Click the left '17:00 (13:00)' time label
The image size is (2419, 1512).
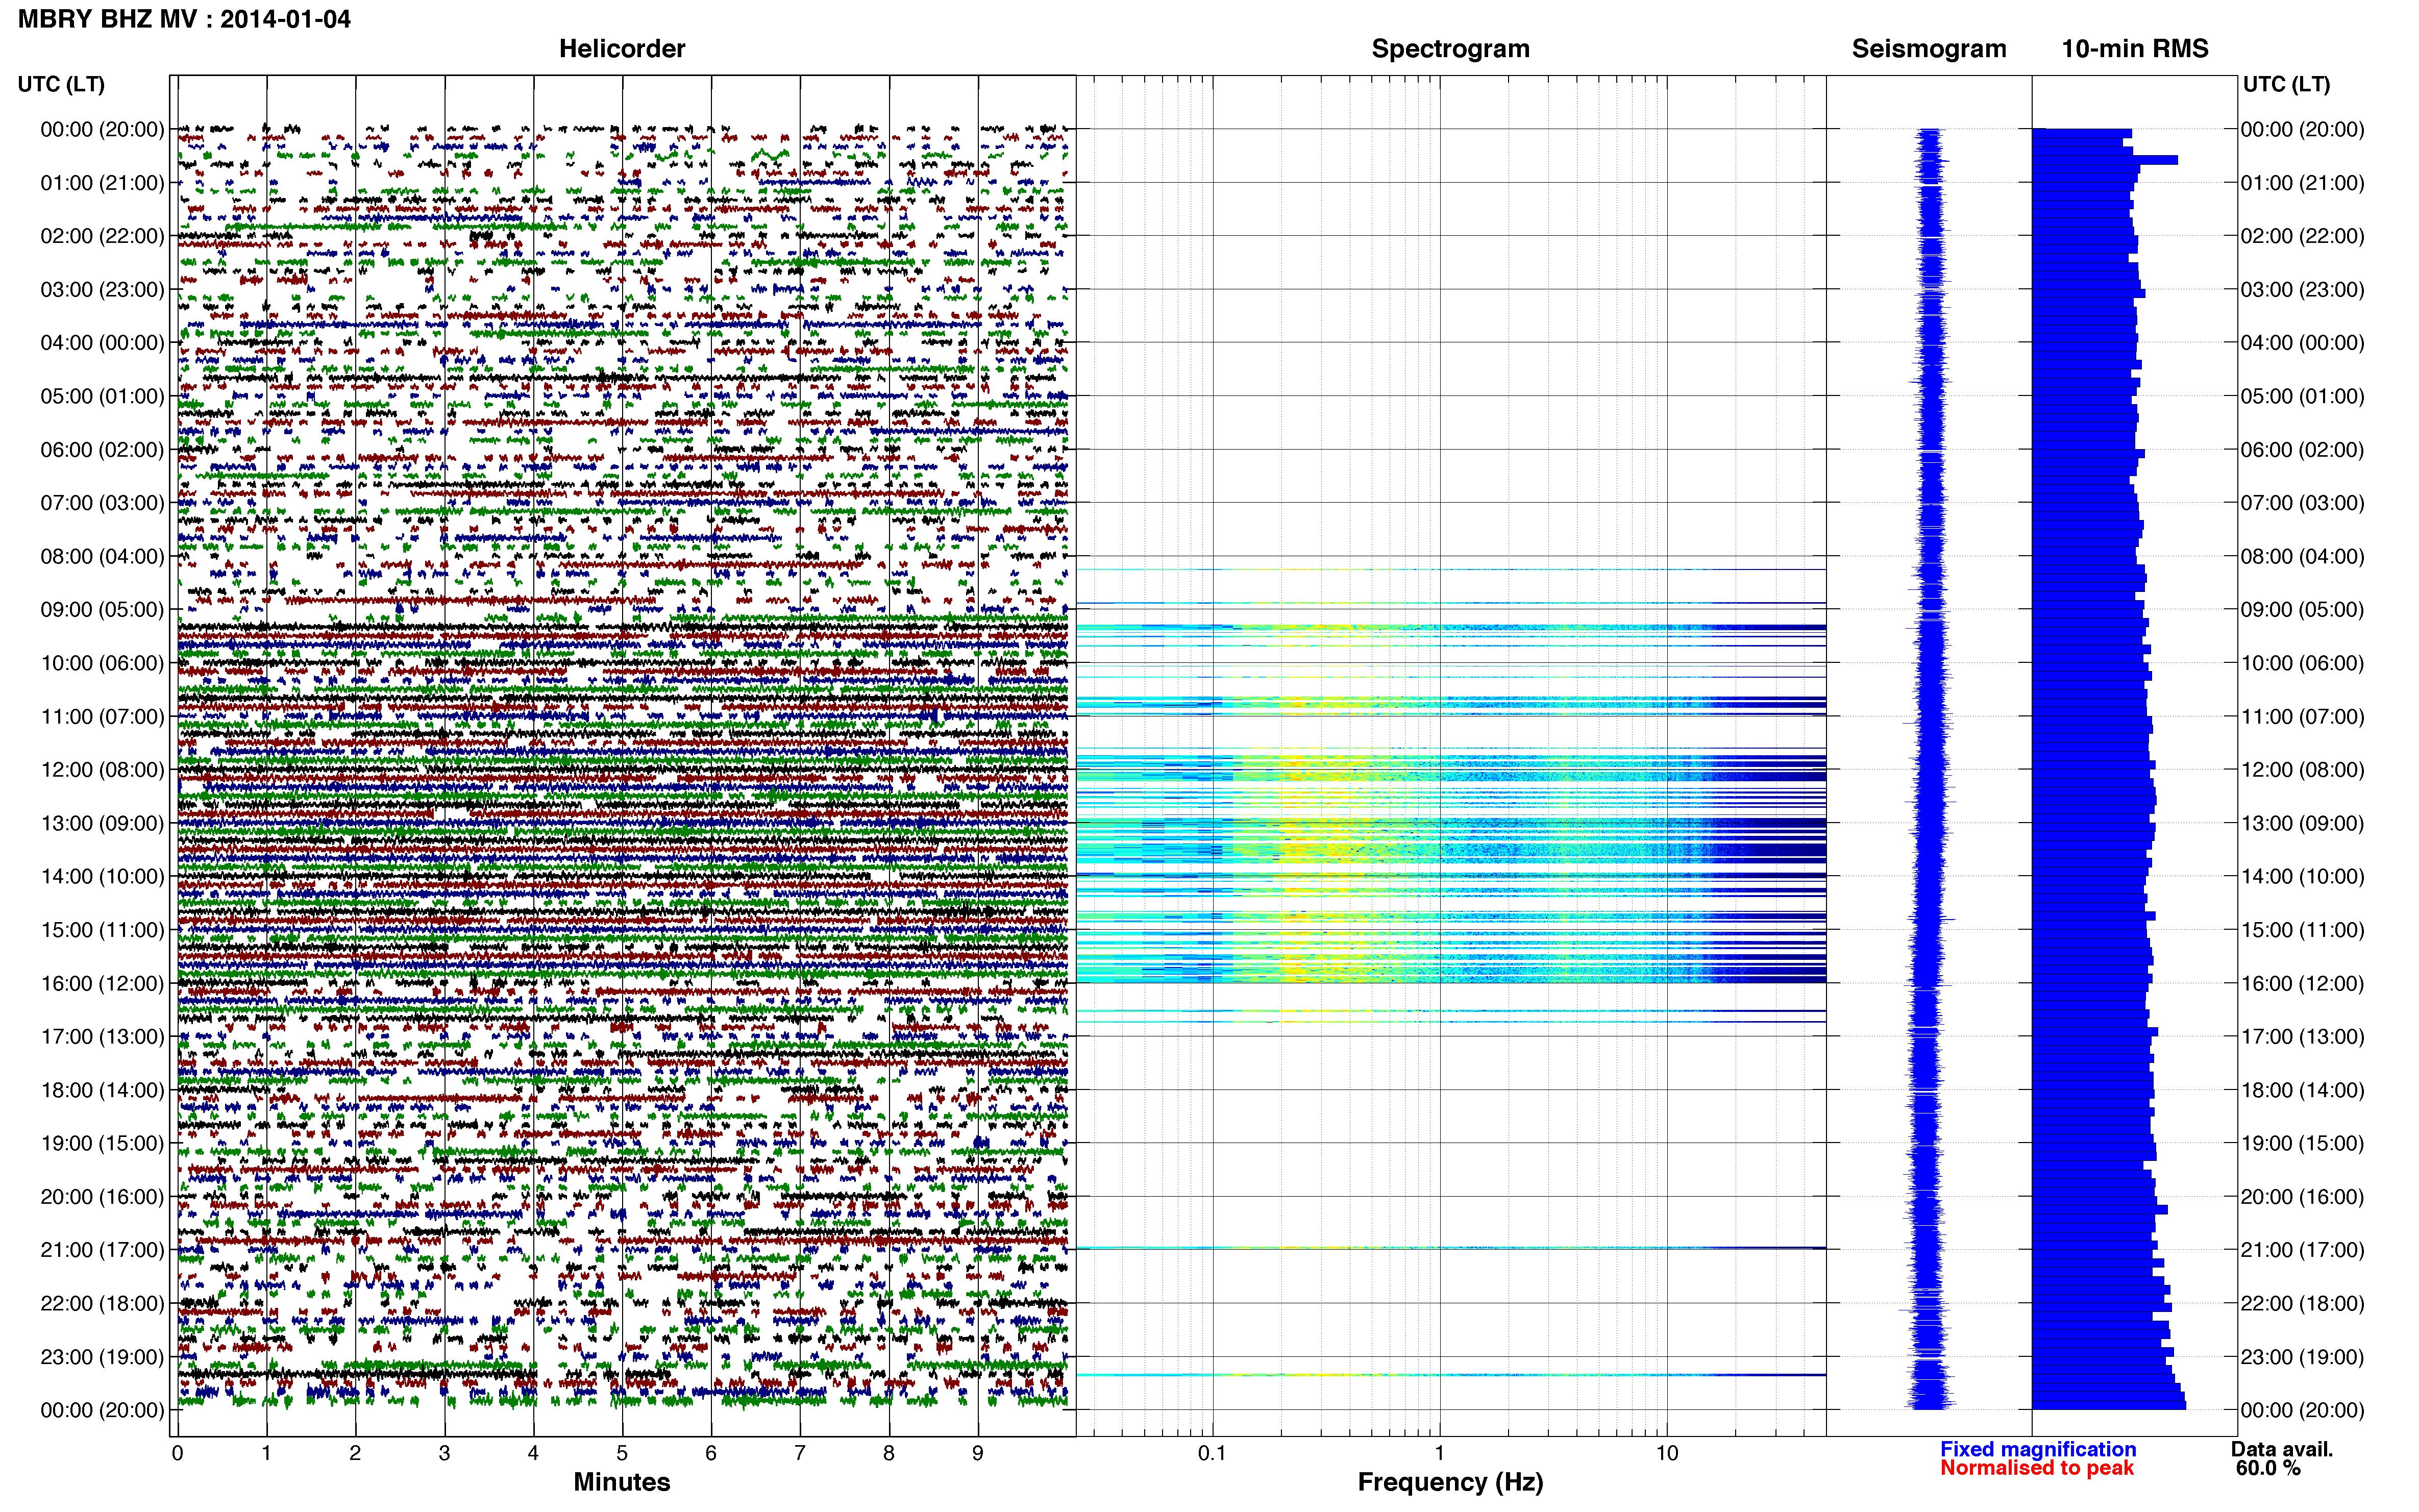102,1037
